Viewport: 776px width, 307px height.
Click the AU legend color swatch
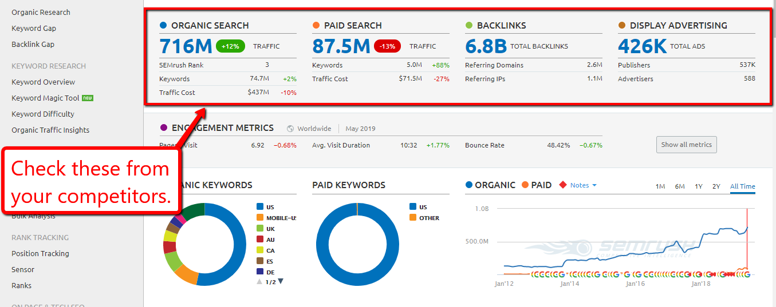click(x=260, y=240)
